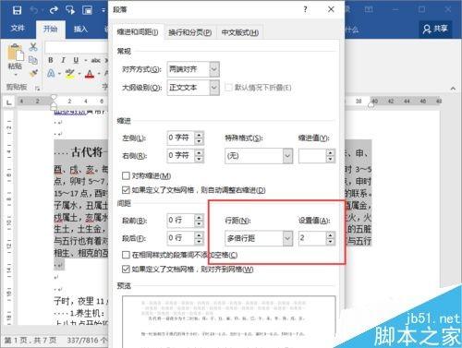The image size is (462, 348).
Task: Open the Home ribbon tab
Action: click(x=51, y=29)
